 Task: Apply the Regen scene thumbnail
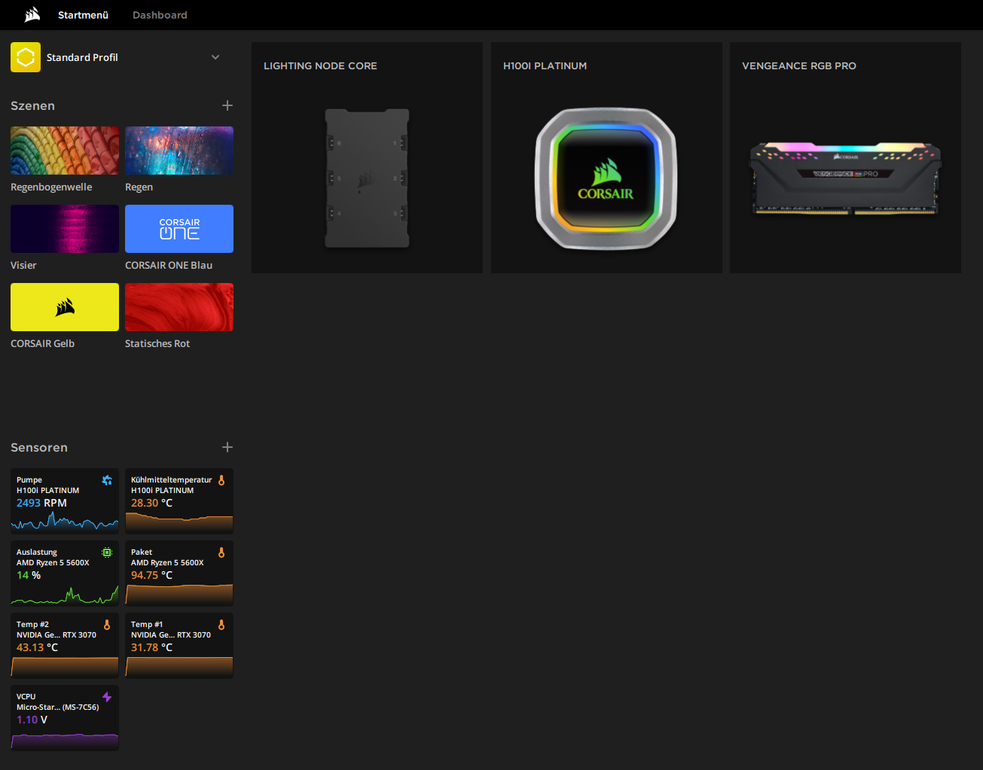[179, 151]
